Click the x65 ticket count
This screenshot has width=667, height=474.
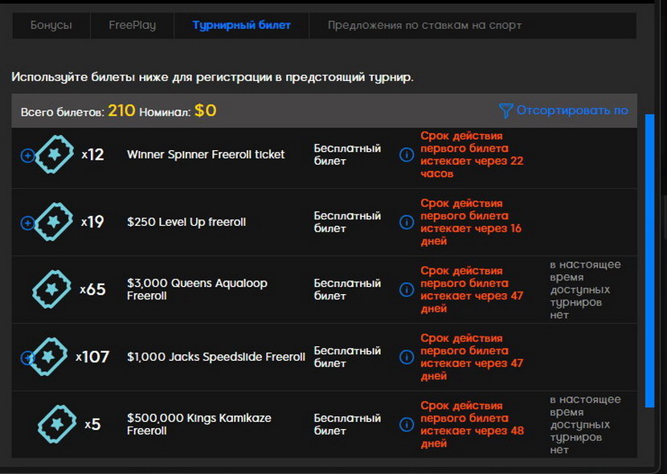point(92,289)
